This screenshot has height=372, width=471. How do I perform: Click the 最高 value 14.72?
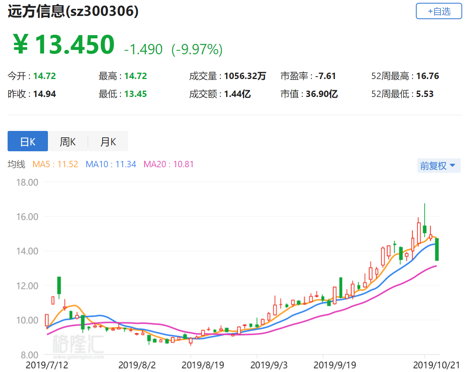point(135,76)
